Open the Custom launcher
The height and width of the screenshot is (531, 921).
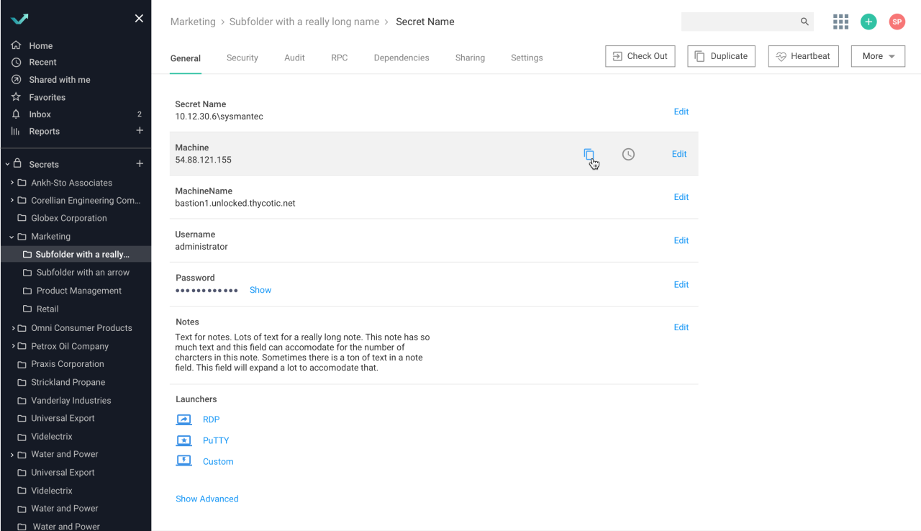[x=218, y=461]
